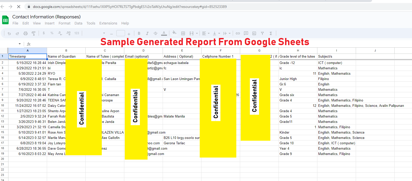
Task: Toggle italic formatting
Action: (x=147, y=33)
